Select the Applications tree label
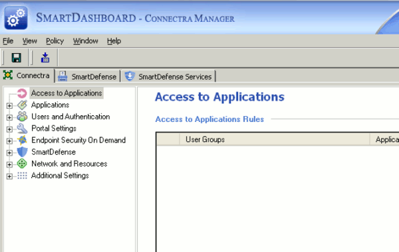This screenshot has width=399, height=252. 50,105
